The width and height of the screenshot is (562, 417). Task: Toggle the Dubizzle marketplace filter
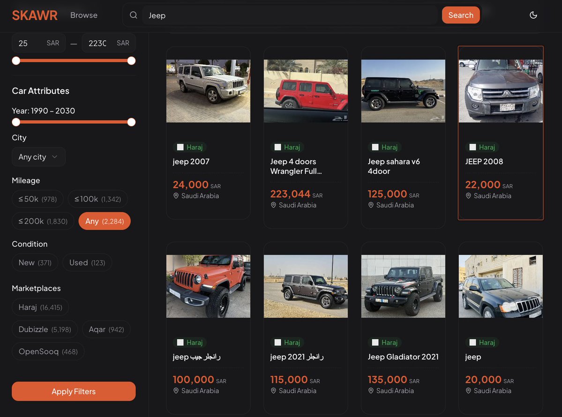(x=45, y=329)
